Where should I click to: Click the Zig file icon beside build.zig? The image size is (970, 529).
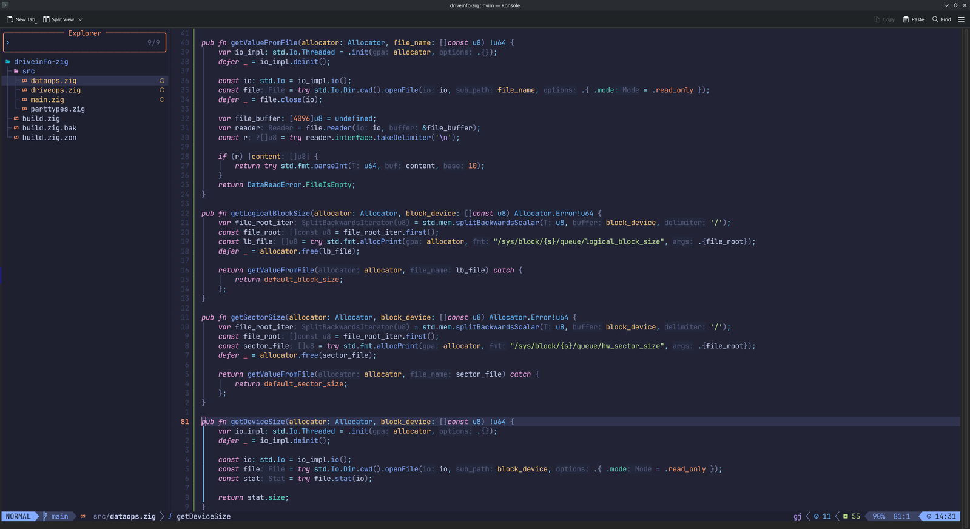(x=16, y=119)
